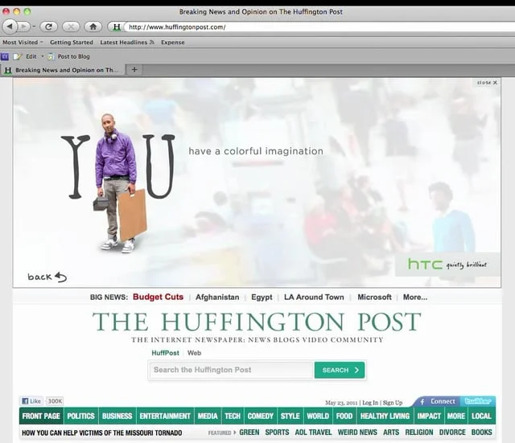Go back with the browser back arrow
Viewport: 515px width, 443px height.
10,27
